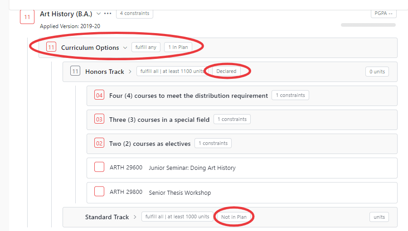Click the Declared tag on Honors Track
Screen dimensions: 408x231
(x=226, y=72)
